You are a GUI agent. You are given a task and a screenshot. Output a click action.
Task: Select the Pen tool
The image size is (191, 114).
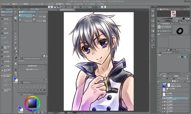click(x=16, y=33)
